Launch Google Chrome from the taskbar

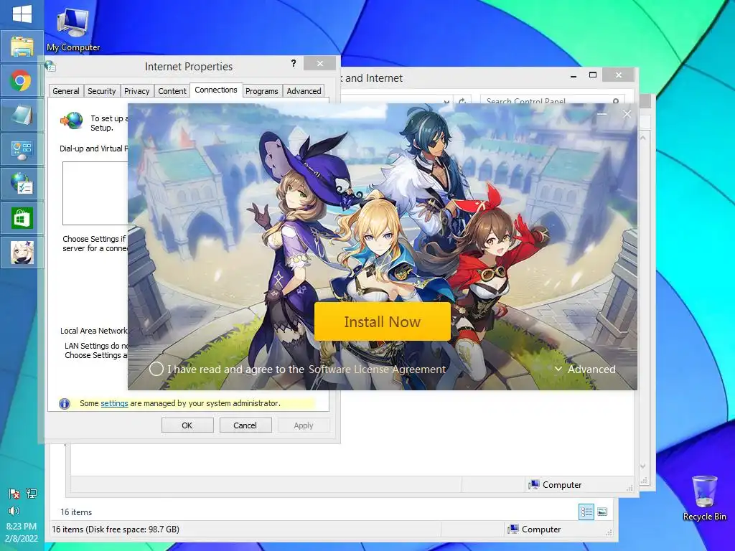(22, 81)
